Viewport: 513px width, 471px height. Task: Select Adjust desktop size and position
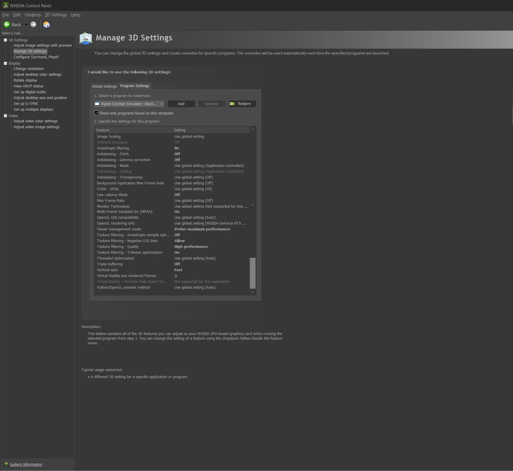(40, 98)
